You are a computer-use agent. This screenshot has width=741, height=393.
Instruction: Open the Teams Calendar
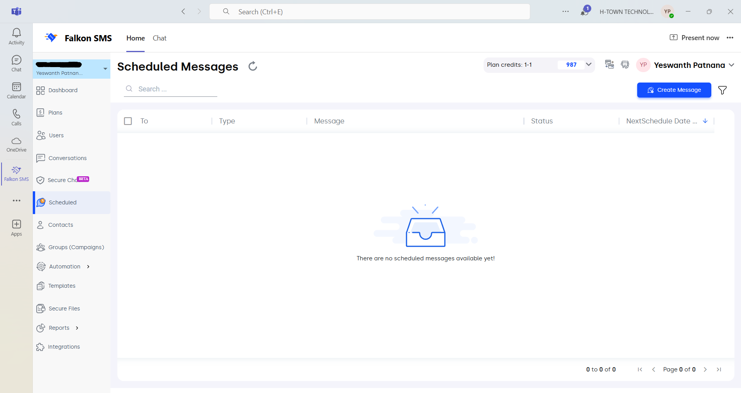tap(16, 91)
